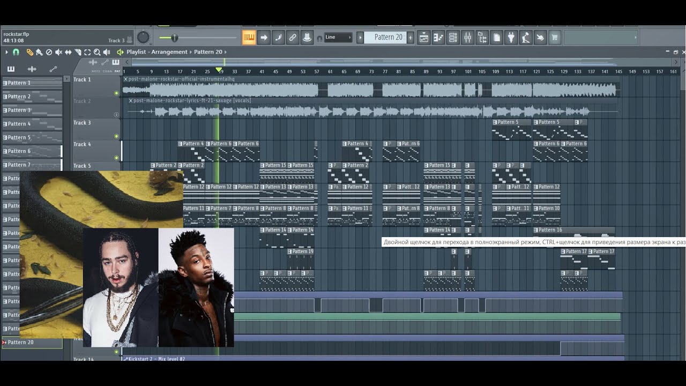Click the stamp icon beside the chain icon
Viewport: 686px width, 386px height.
[307, 38]
